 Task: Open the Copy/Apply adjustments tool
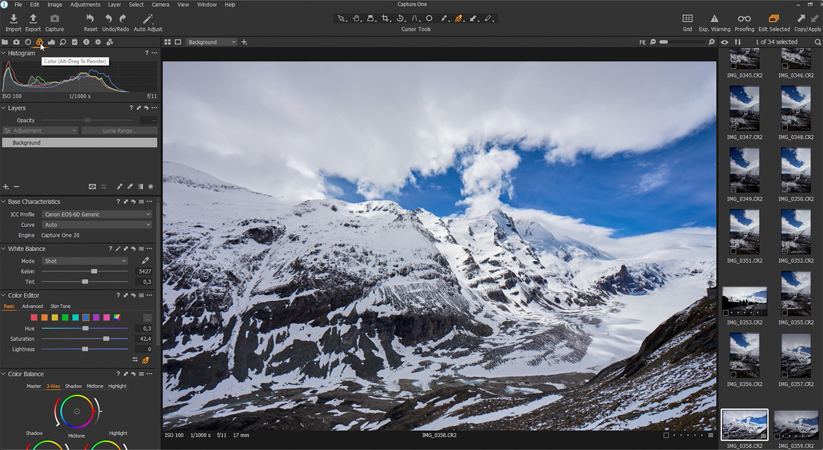[x=807, y=19]
